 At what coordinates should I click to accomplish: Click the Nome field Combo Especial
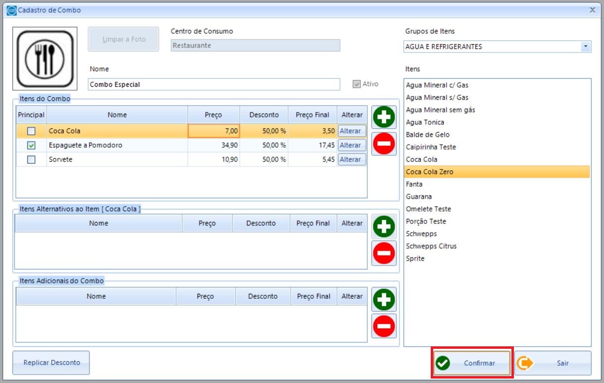click(214, 84)
